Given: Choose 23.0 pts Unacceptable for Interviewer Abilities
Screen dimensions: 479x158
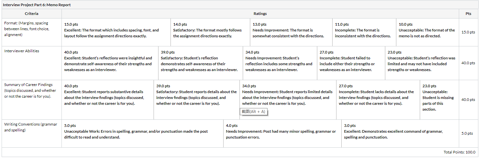Looking at the screenshot, I should coord(422,63).
